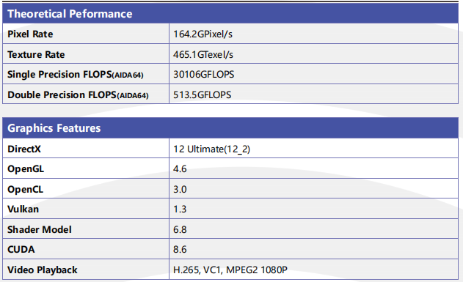Image resolution: width=463 pixels, height=282 pixels.
Task: Click the 164.2GPixel/s value
Action: click(203, 34)
